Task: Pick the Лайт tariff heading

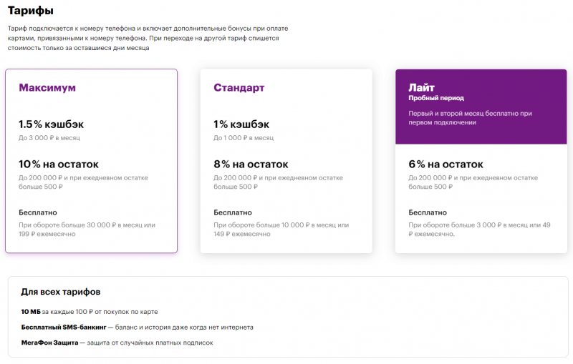Action: pyautogui.click(x=422, y=87)
